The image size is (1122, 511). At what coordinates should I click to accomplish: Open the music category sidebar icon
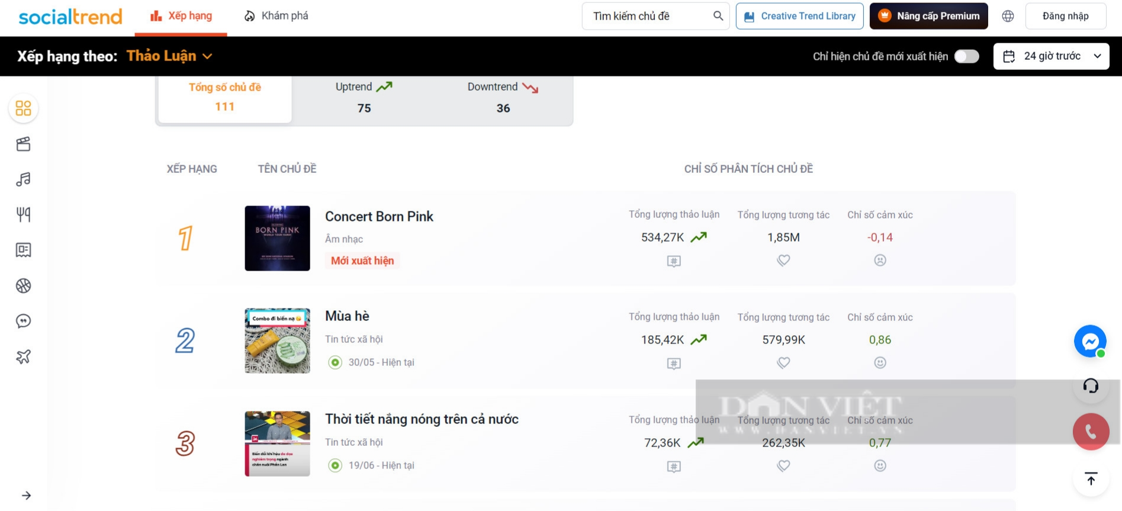pyautogui.click(x=24, y=179)
